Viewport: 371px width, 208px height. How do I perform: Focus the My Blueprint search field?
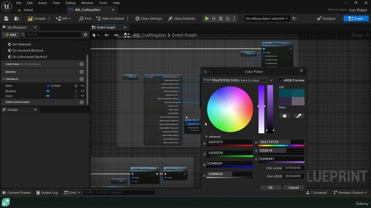click(51, 35)
